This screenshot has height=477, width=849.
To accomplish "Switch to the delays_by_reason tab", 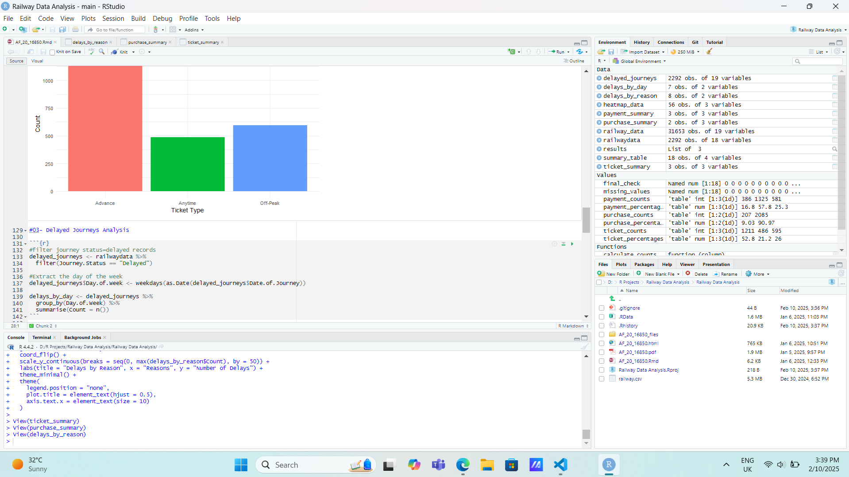I will coord(90,42).
